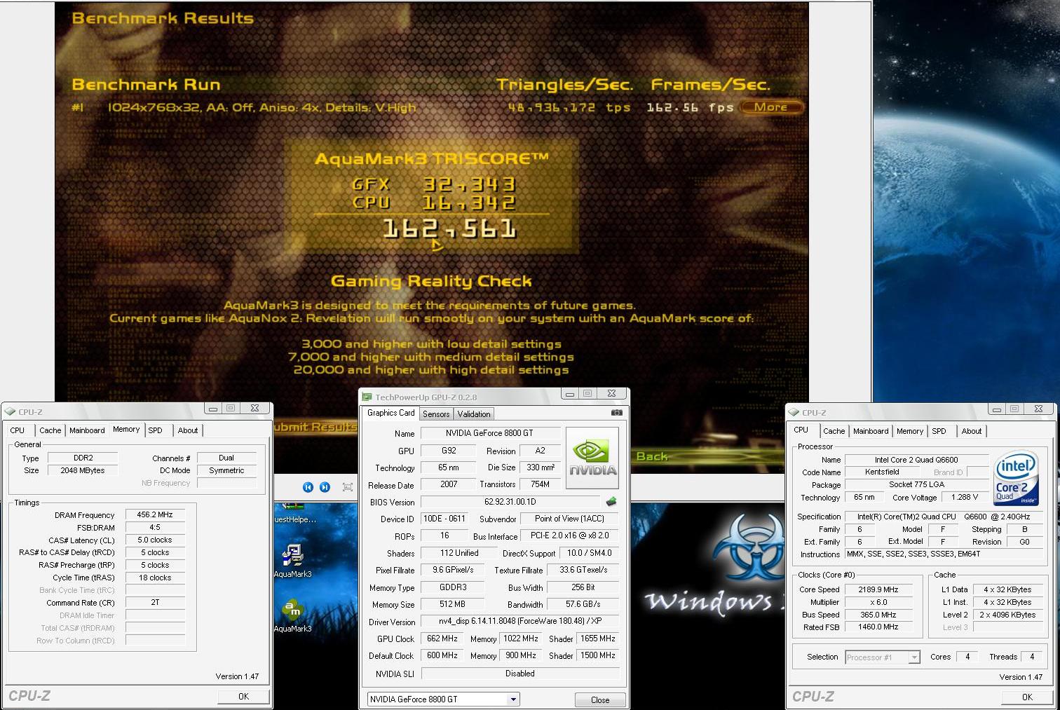Open SPD tab in right CPU-Z window
The image size is (1060, 710).
click(x=939, y=431)
